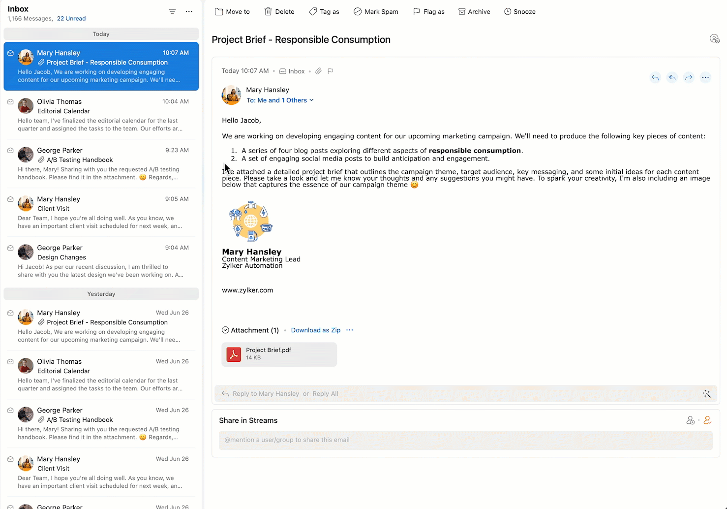Toggle read status envelope on George Parker 9:04 AM email
727x509 pixels.
click(x=10, y=248)
